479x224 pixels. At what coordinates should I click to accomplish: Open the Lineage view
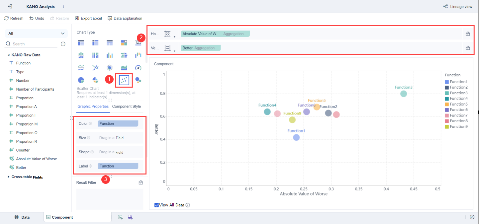(x=458, y=6)
